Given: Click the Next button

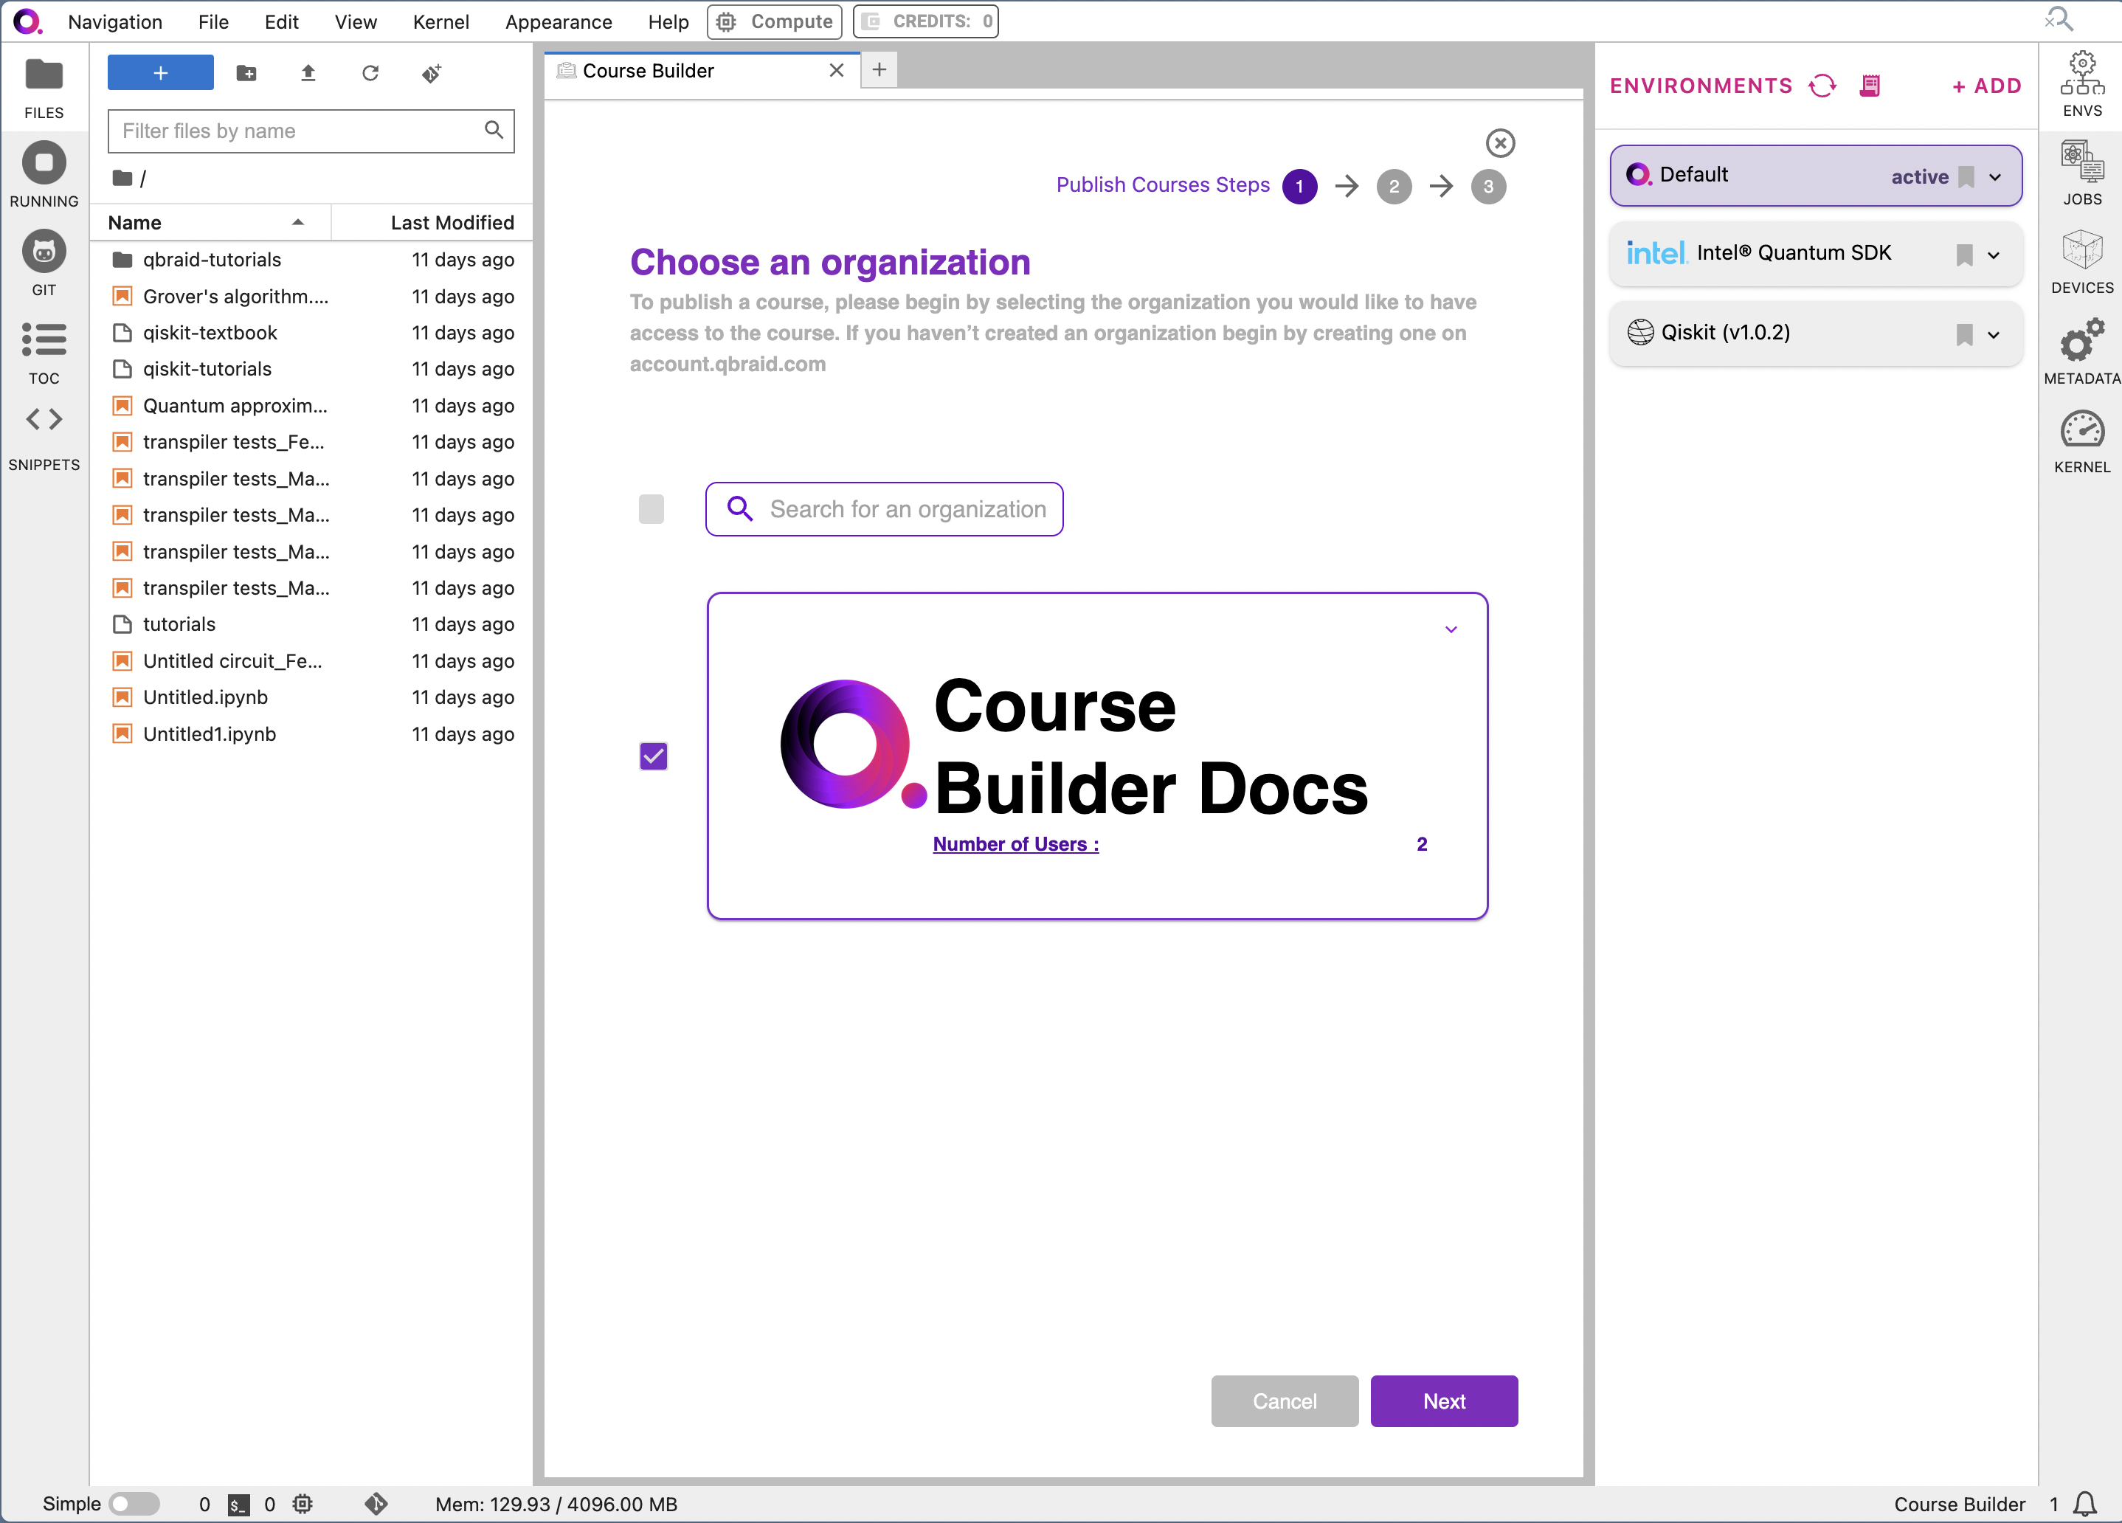Looking at the screenshot, I should coord(1444,1401).
